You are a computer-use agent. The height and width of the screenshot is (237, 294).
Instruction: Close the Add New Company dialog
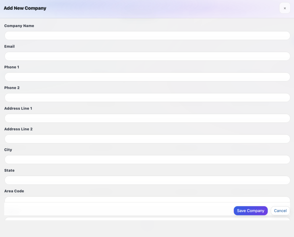(x=285, y=8)
